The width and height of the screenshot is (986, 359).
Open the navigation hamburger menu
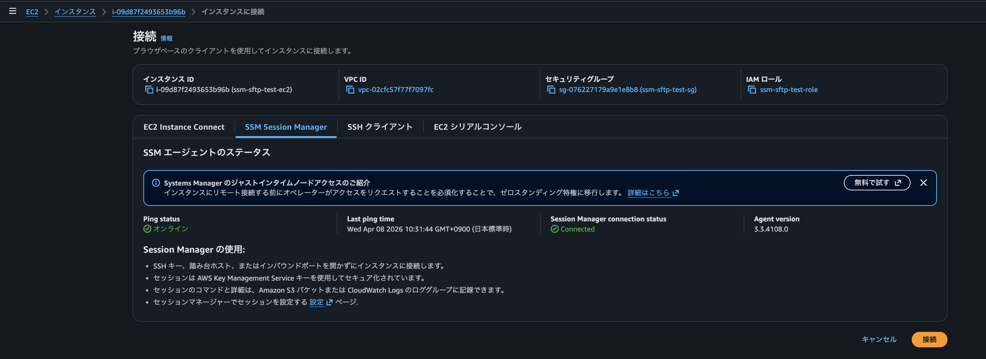pos(12,11)
